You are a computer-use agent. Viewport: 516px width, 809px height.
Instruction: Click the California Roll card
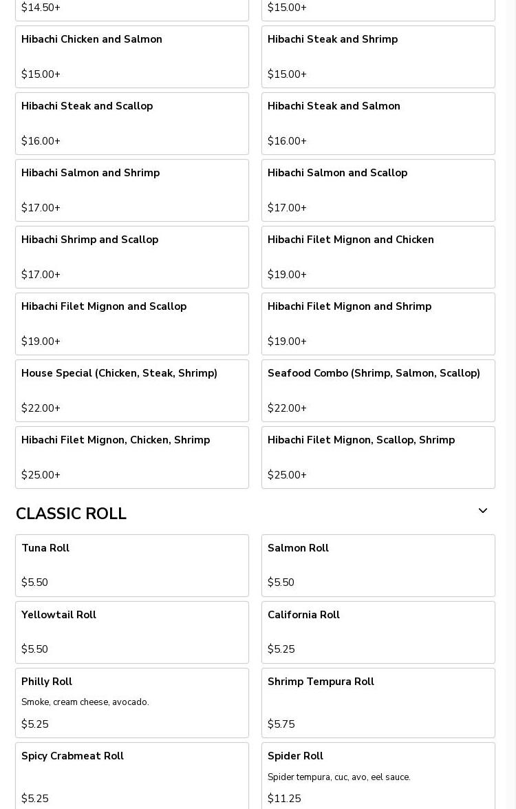point(378,632)
